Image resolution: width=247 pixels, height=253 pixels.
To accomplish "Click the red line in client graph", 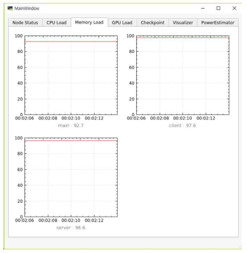I will pyautogui.click(x=183, y=37).
